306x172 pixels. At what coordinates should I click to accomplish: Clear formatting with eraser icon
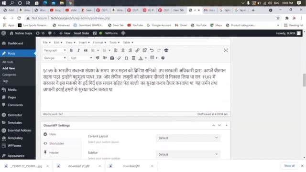pyautogui.click(x=119, y=58)
